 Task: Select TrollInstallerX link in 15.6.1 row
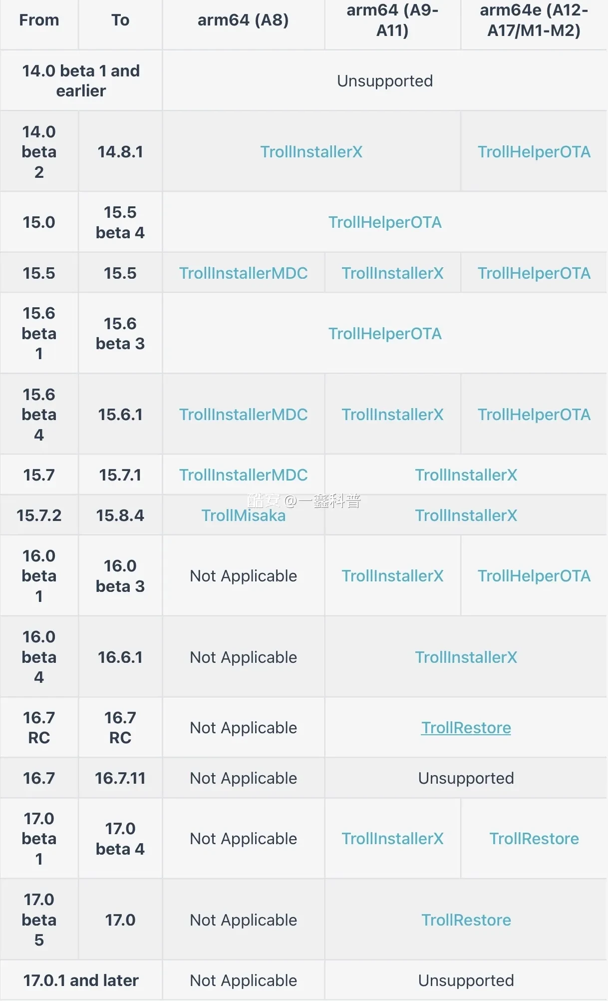(392, 415)
